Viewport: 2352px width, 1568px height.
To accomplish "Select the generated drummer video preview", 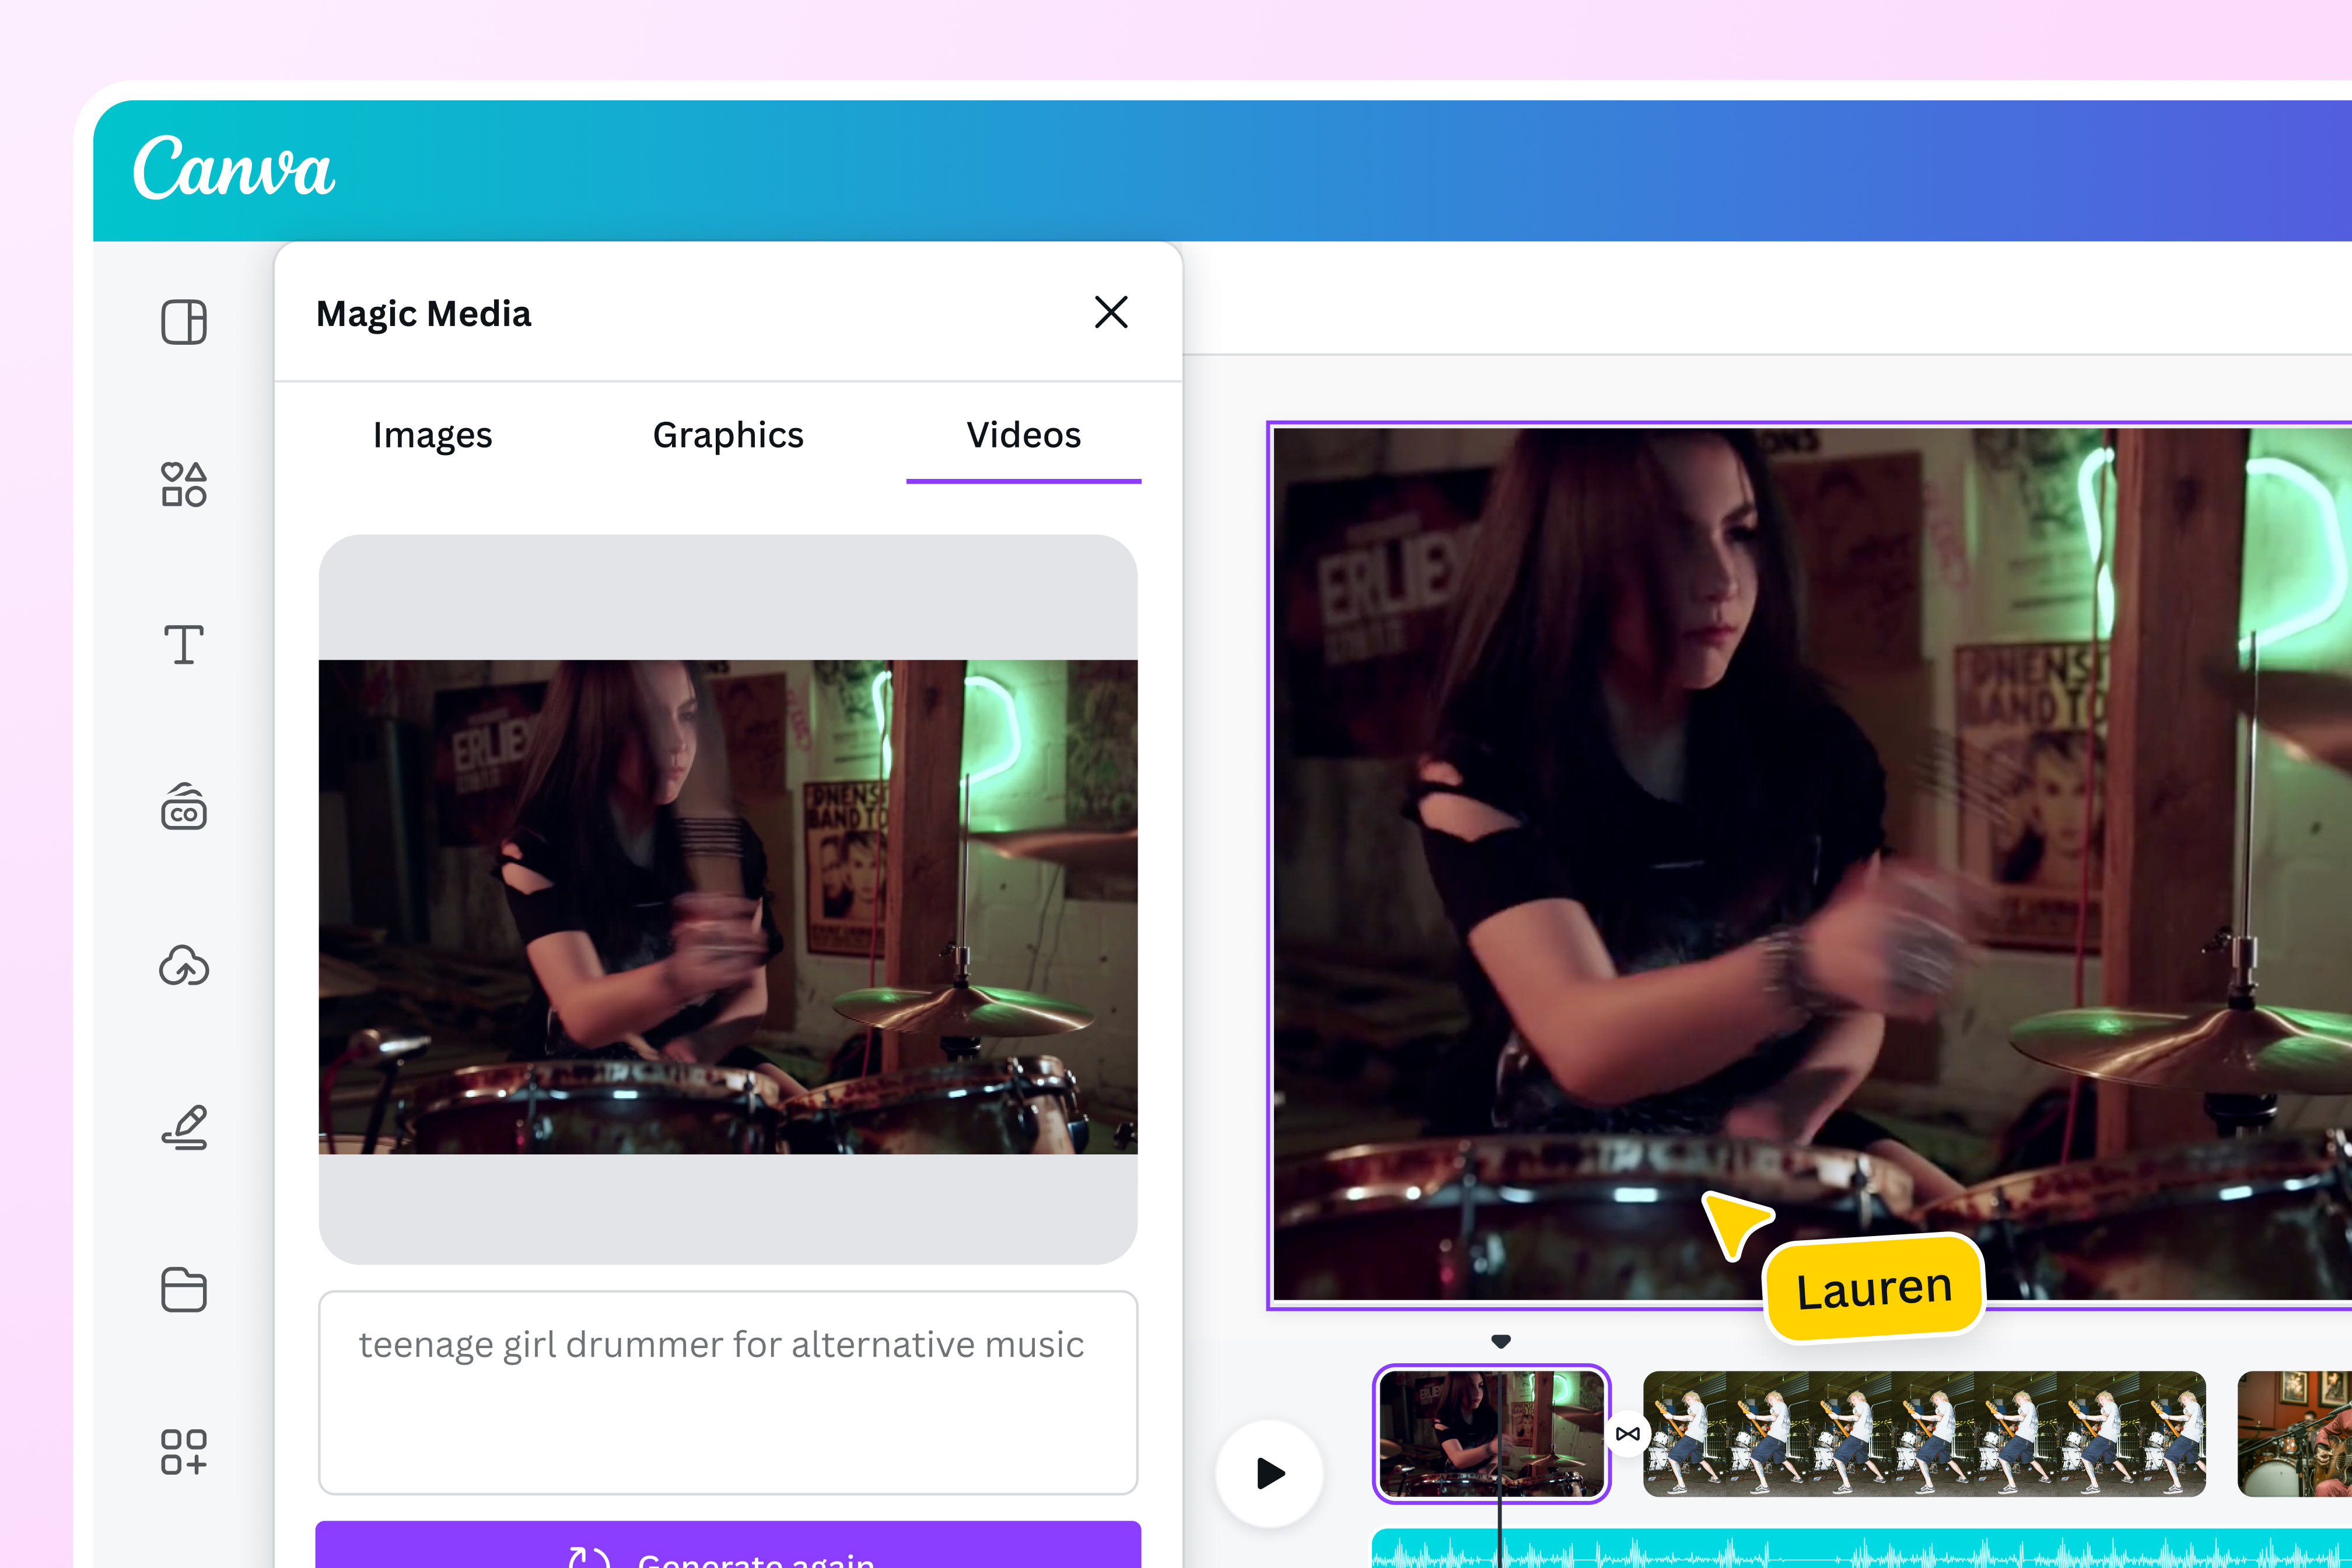I will [x=728, y=906].
